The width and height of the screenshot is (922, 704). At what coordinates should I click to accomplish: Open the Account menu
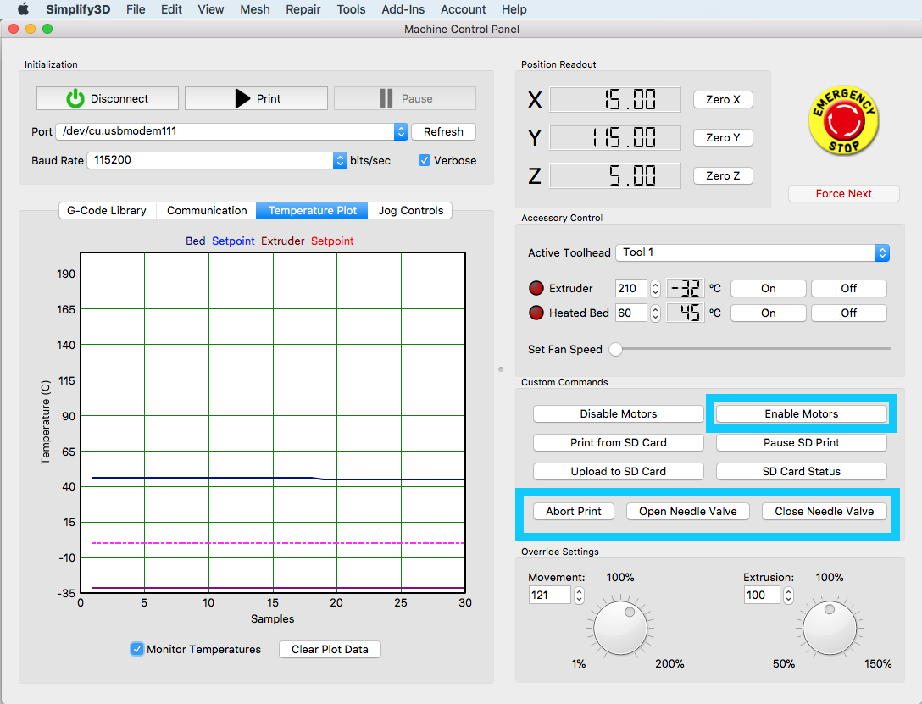(x=464, y=9)
